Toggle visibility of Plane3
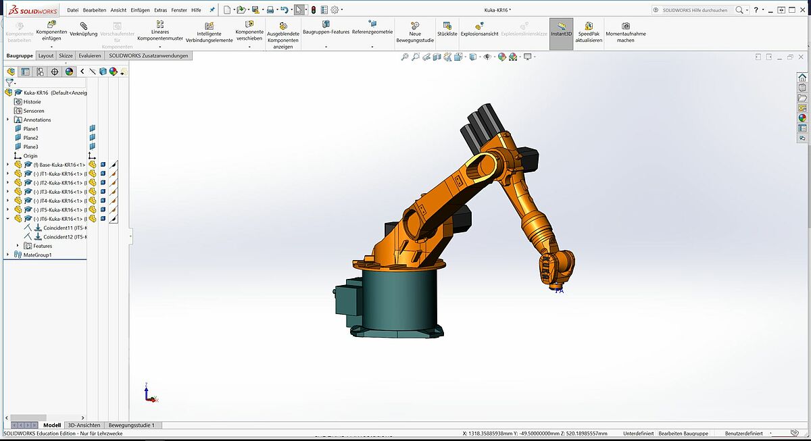Image resolution: width=811 pixels, height=441 pixels. click(92, 147)
